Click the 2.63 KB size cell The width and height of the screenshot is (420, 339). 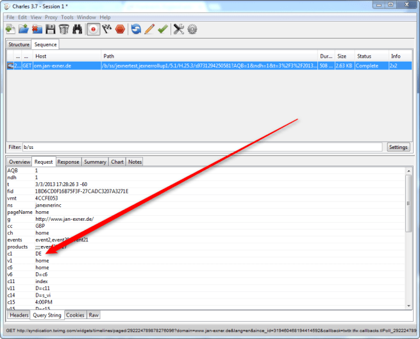point(345,65)
